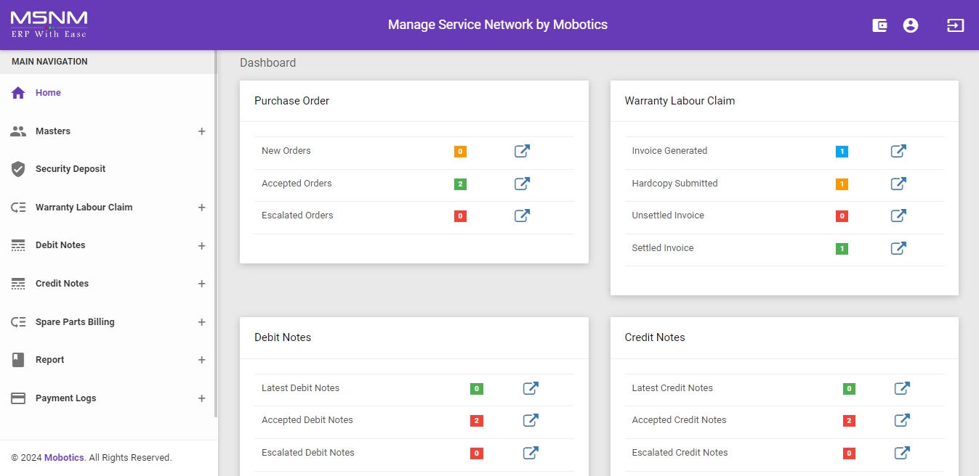Viewport: 979px width, 476px height.
Task: Click the sidebar vertical scrollbar
Action: click(x=216, y=232)
